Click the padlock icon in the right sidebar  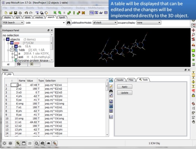[193, 95]
